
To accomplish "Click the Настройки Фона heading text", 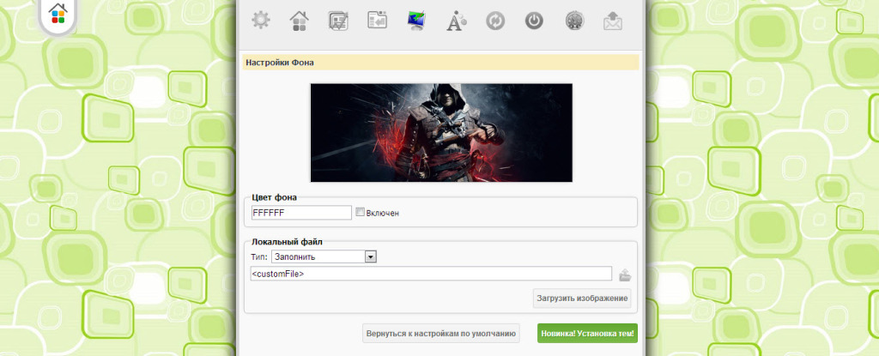I will click(x=280, y=63).
